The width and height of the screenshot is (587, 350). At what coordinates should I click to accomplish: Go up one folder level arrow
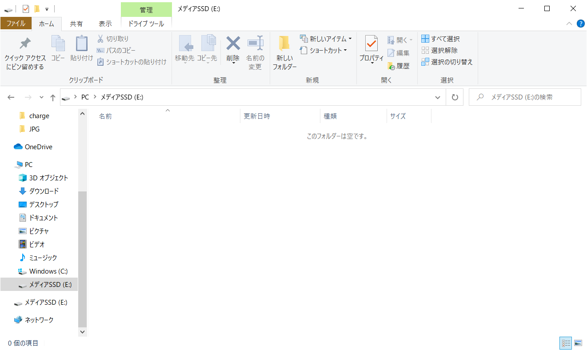coord(53,98)
